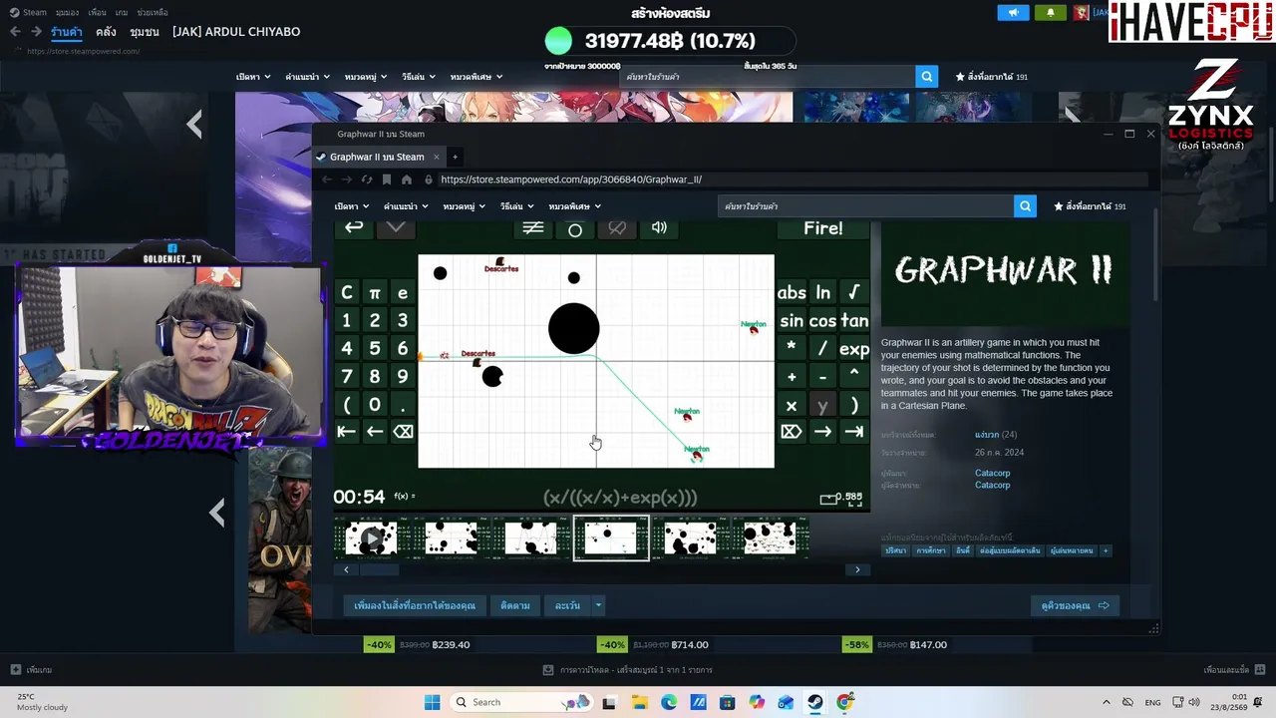This screenshot has width=1276, height=718.
Task: Open the Steam menu in the title bar
Action: pyautogui.click(x=29, y=13)
